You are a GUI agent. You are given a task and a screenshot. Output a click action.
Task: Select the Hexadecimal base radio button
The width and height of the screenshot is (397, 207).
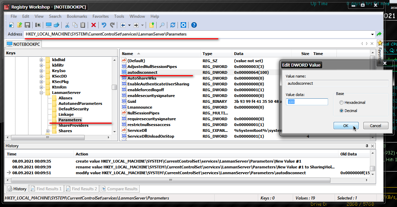pos(341,102)
